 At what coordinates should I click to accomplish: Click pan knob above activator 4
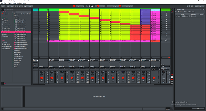tap(52, 75)
